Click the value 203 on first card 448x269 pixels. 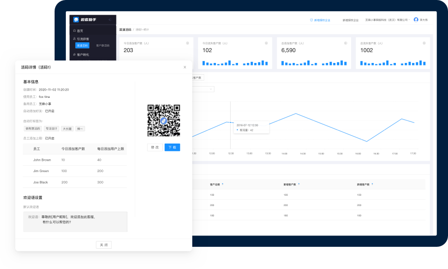[128, 50]
